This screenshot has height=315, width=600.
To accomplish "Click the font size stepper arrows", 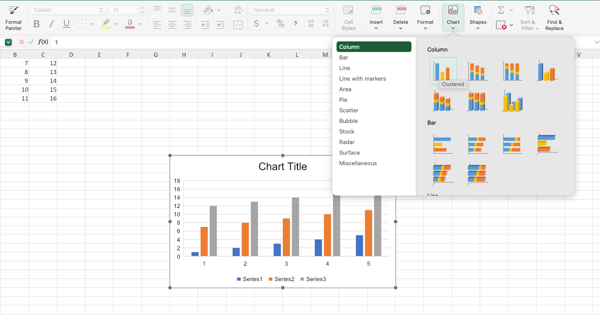I will [x=142, y=10].
